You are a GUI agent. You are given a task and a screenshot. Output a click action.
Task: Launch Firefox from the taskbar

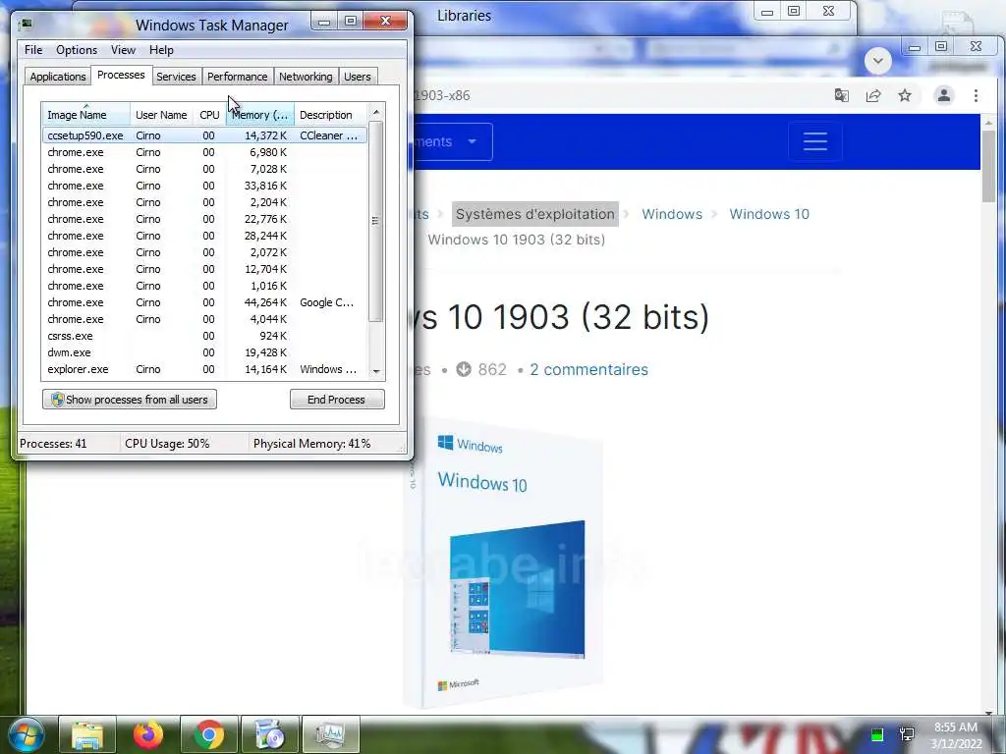pyautogui.click(x=148, y=734)
